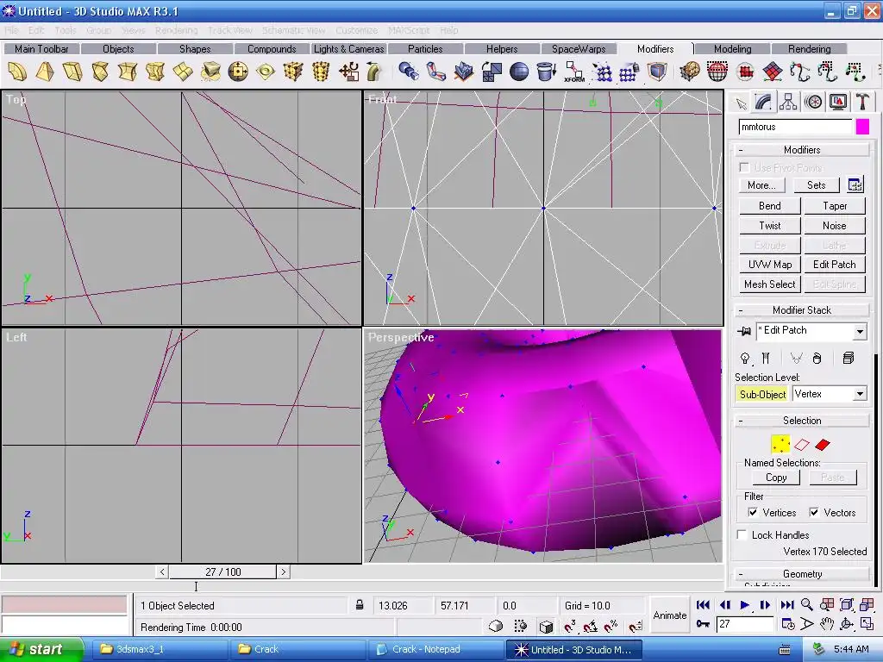Toggle the Percent Snap magnet icon
Viewport: 883px width, 662px height.
point(611,626)
